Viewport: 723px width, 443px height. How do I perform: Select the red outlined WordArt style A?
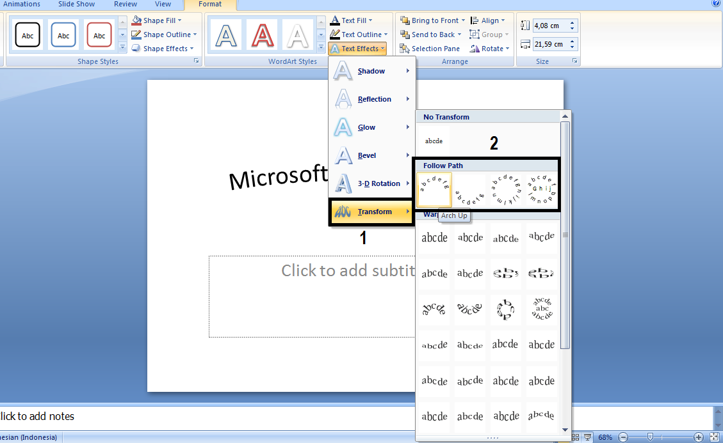click(x=262, y=35)
